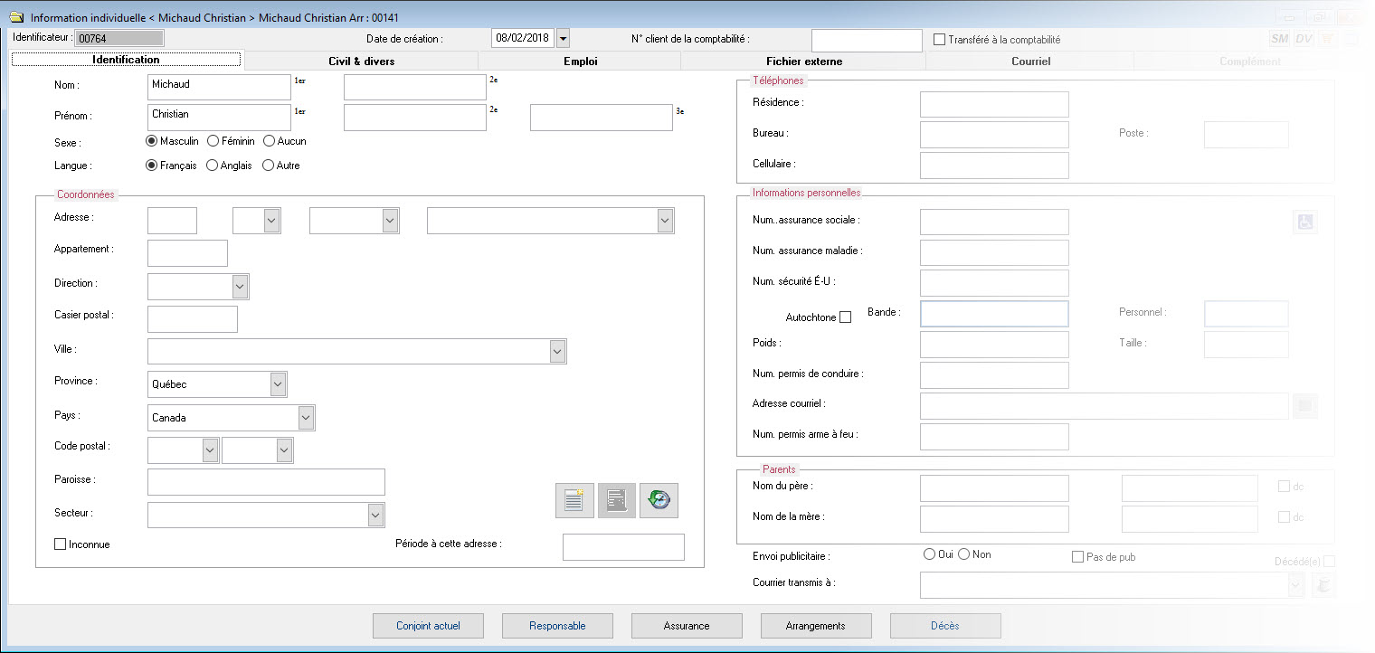The height and width of the screenshot is (653, 1375).
Task: Click the DV icon button
Action: pyautogui.click(x=1304, y=39)
